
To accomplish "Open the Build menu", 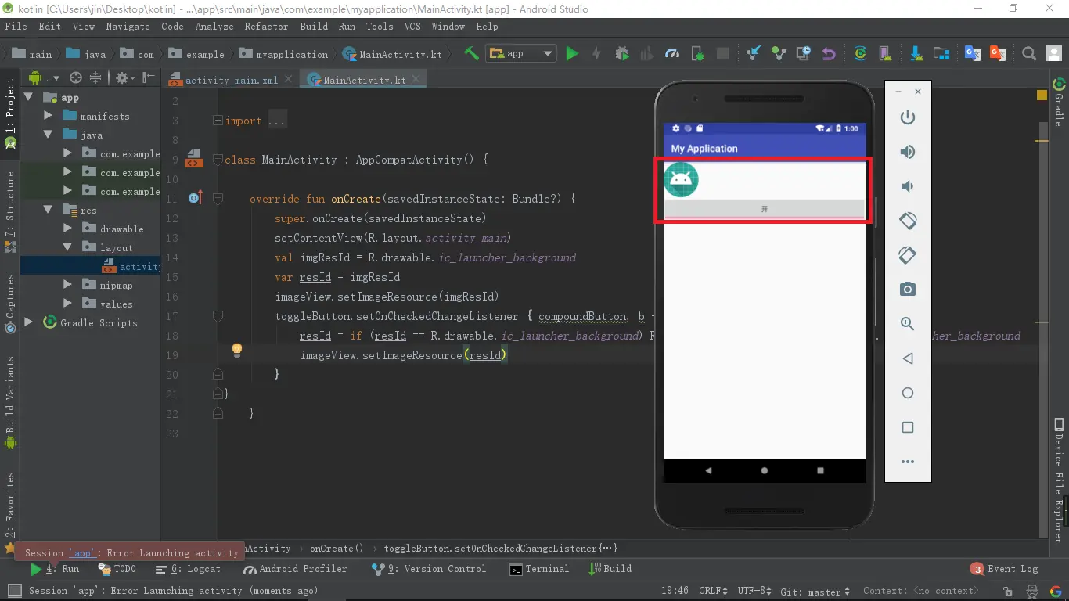I will point(314,26).
